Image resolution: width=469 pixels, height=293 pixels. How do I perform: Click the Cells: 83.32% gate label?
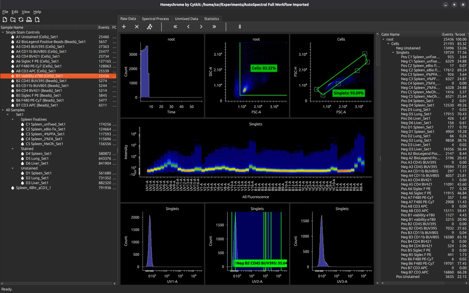[x=264, y=68]
